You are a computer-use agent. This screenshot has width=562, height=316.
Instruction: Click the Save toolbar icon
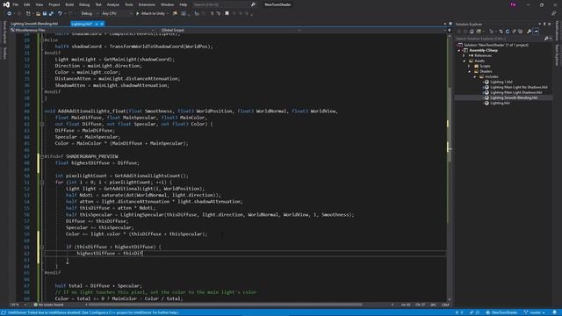coord(45,14)
